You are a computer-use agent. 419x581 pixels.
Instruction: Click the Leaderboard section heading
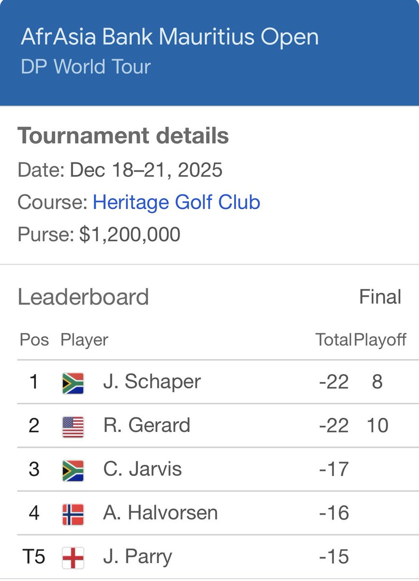tap(83, 297)
